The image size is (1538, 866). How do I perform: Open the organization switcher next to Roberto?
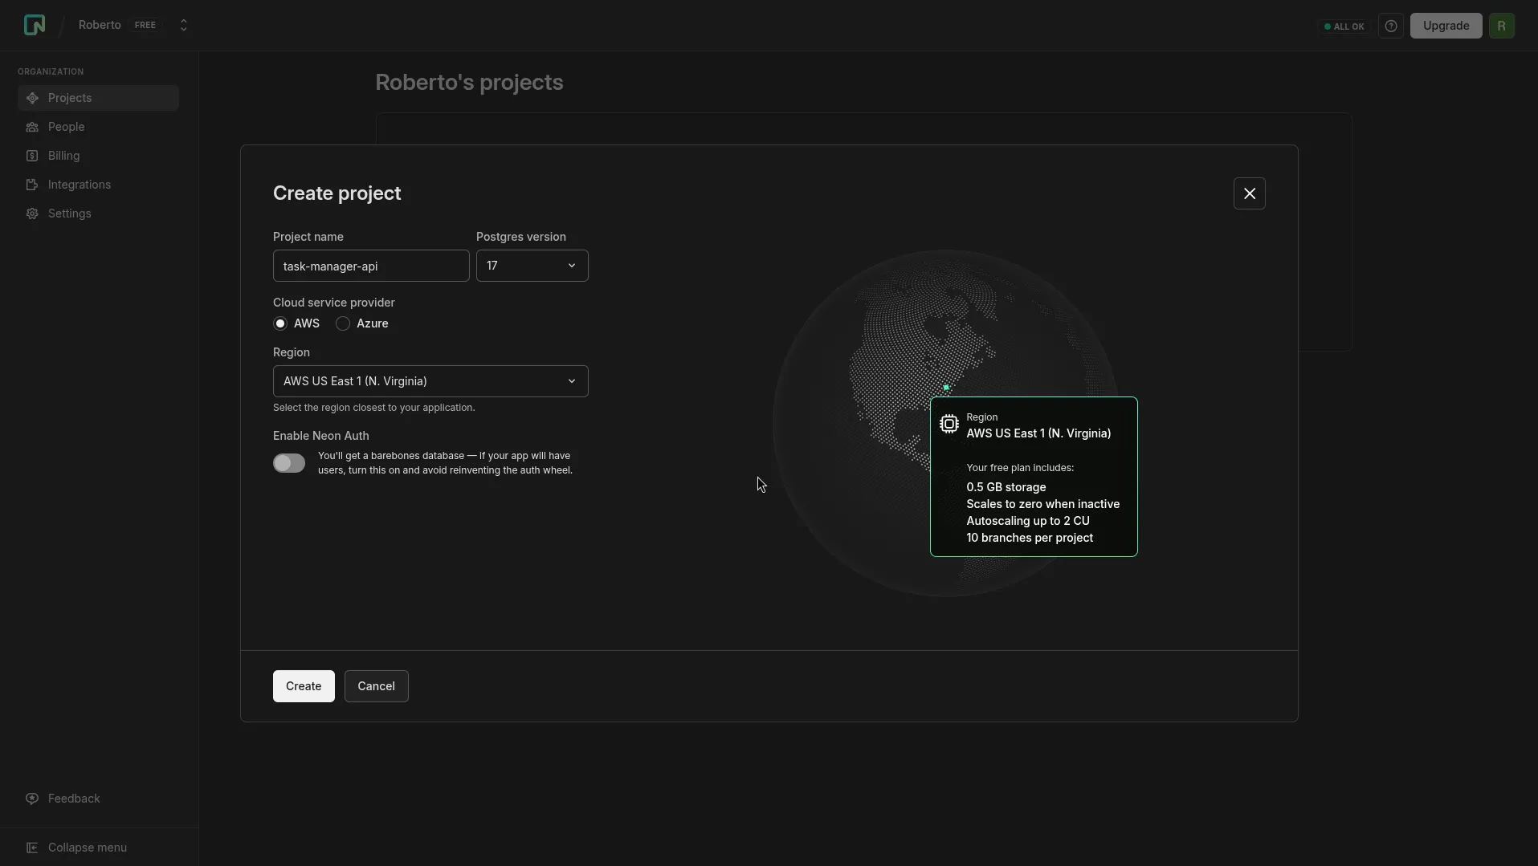[x=183, y=26]
